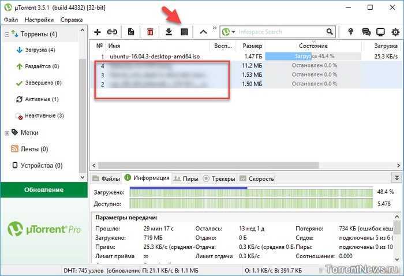Switch to the Скорость tab
Screen dimensions: 404x276
[x=257, y=178]
